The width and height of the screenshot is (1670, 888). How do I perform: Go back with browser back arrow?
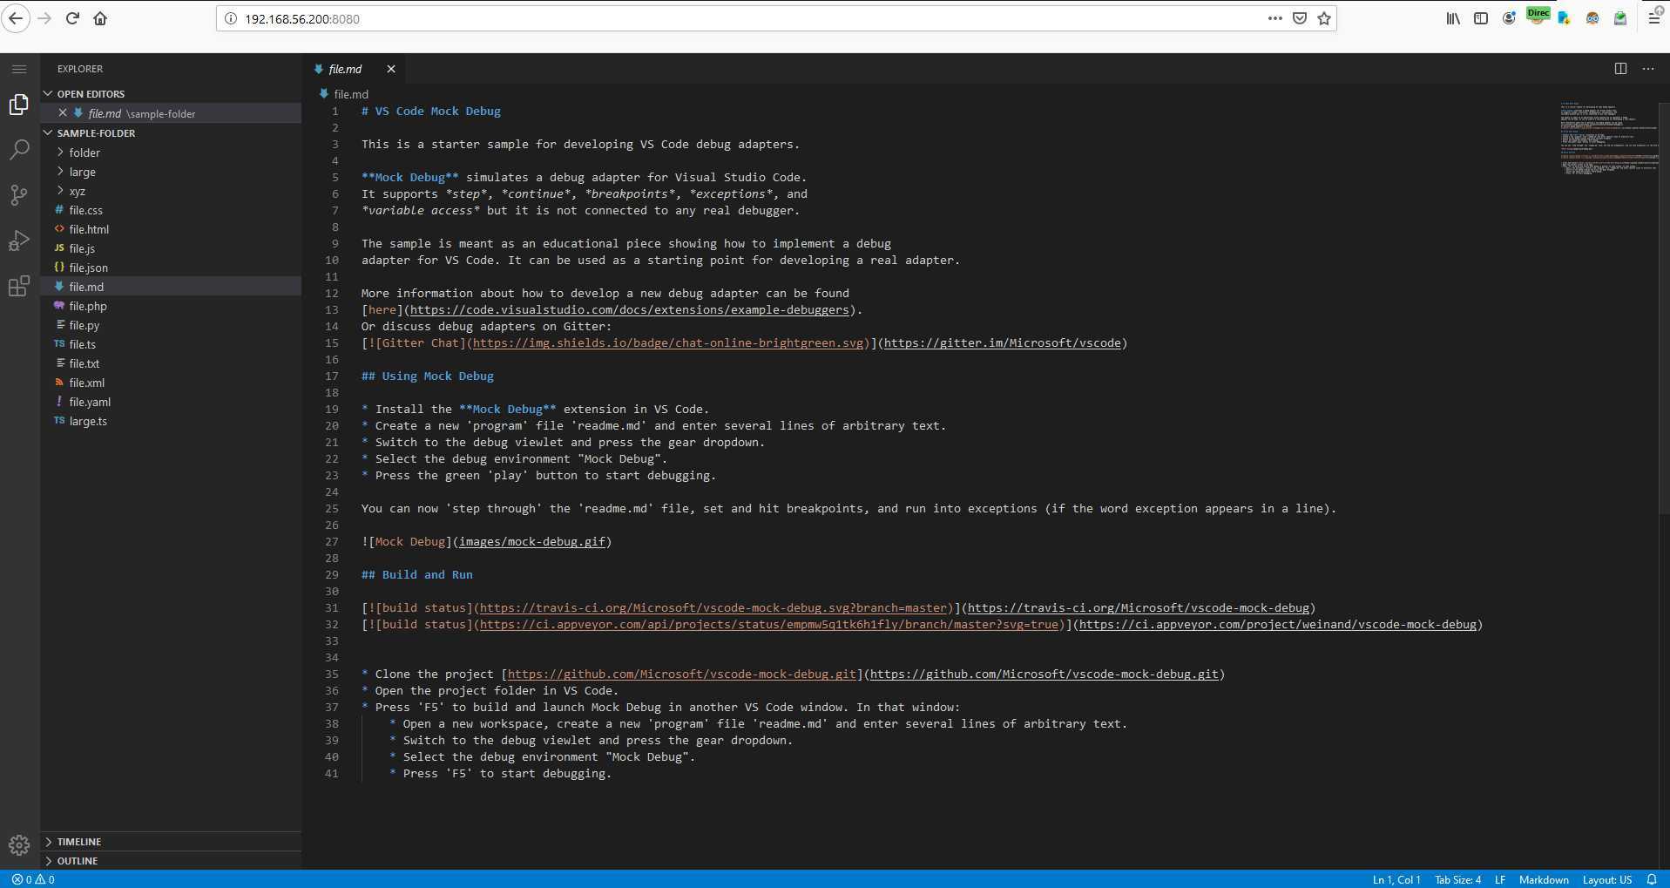(17, 18)
